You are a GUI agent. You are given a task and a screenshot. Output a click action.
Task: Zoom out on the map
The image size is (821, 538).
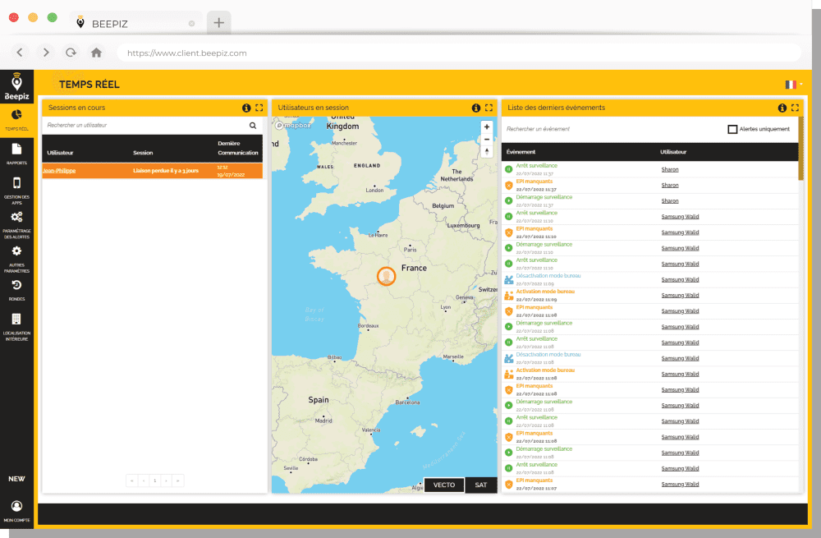[487, 140]
